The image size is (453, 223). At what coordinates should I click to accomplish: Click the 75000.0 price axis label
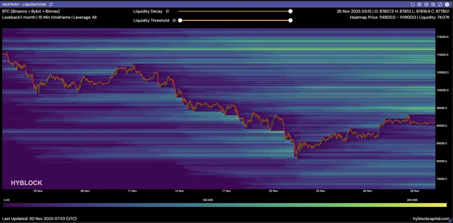tap(442, 179)
